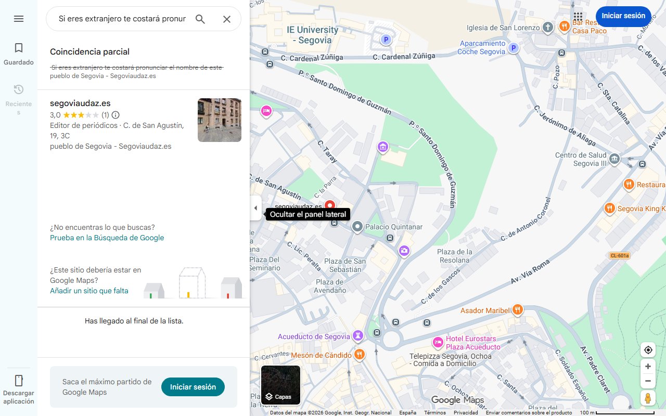This screenshot has width=666, height=416.
Task: Open the main navigation hamburger menu
Action: 19,19
